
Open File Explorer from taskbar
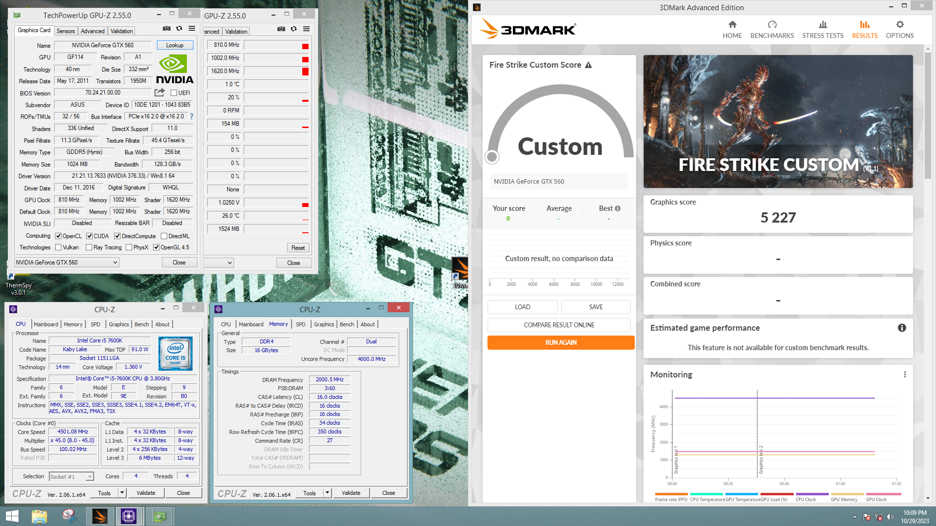tap(39, 516)
